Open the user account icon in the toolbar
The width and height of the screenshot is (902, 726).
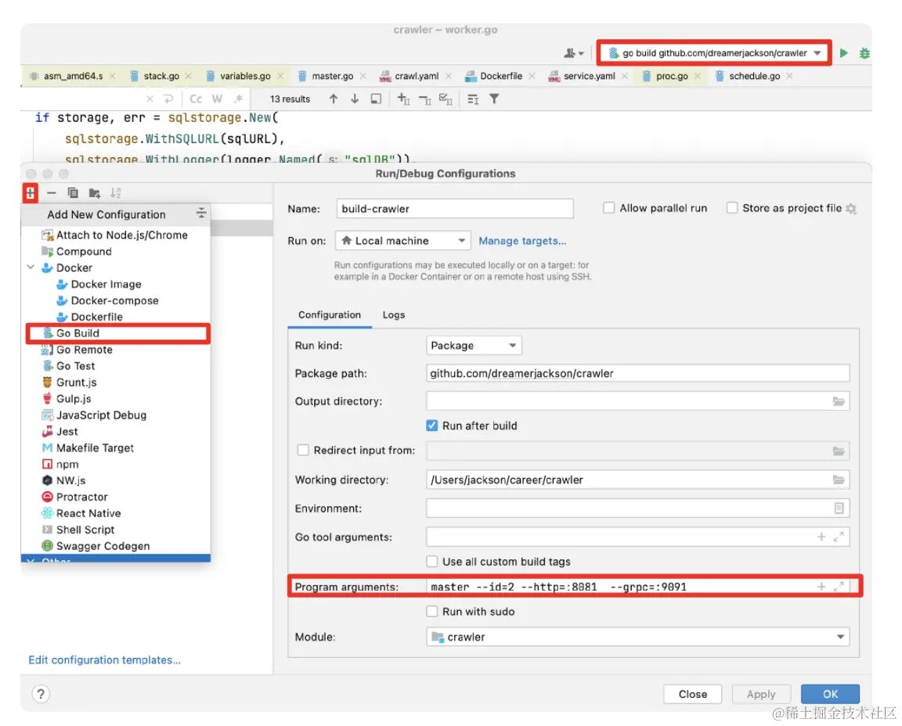click(573, 53)
